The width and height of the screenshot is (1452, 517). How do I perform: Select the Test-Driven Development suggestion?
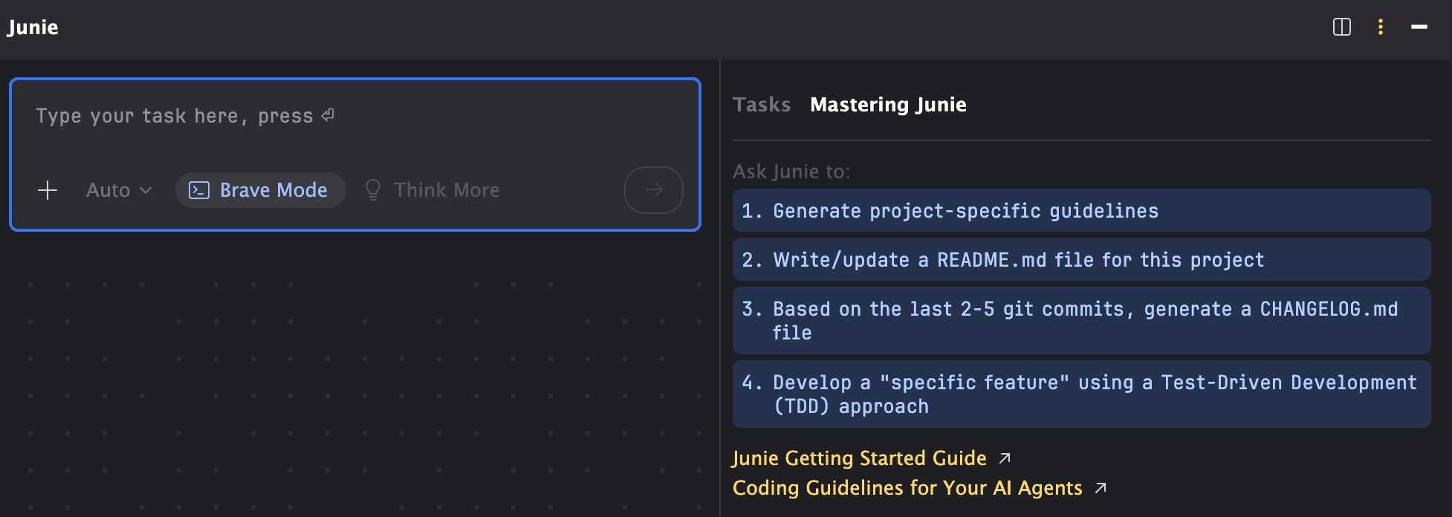point(1081,394)
